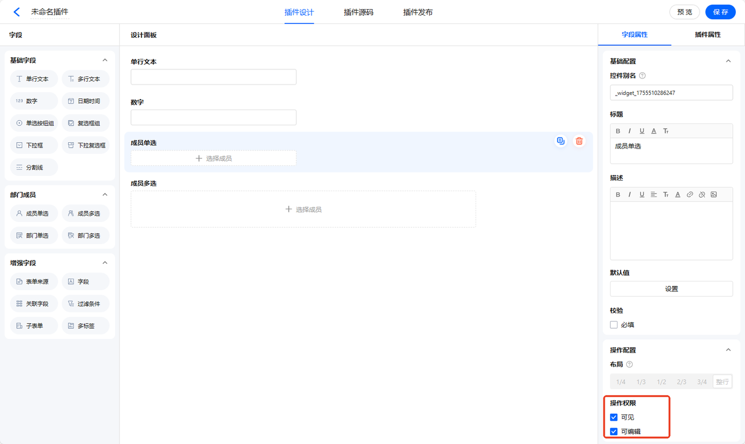
Task: Open font color picker in 标题 toolbar
Action: 654,131
